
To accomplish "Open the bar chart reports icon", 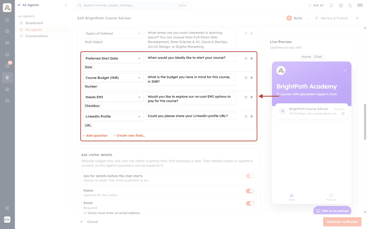I will pos(7,89).
